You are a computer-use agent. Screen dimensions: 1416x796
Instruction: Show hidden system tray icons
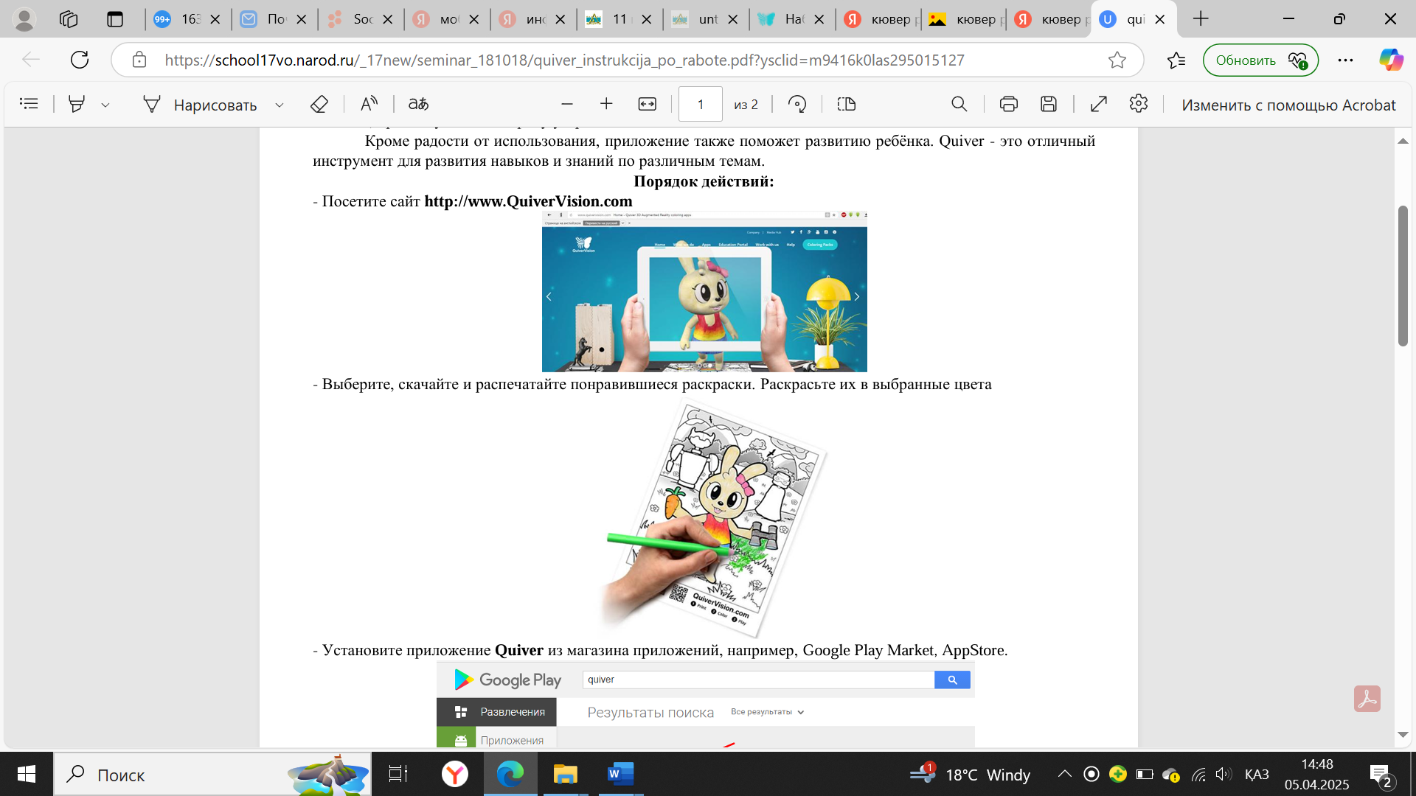click(x=1064, y=774)
